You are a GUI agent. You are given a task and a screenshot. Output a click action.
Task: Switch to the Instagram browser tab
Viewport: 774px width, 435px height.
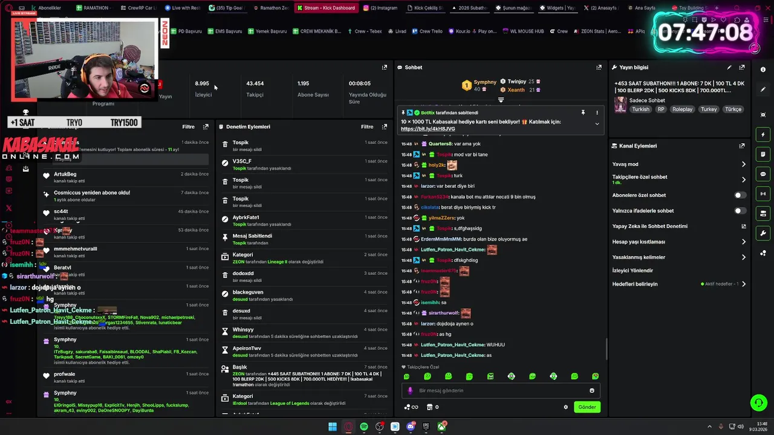click(381, 8)
